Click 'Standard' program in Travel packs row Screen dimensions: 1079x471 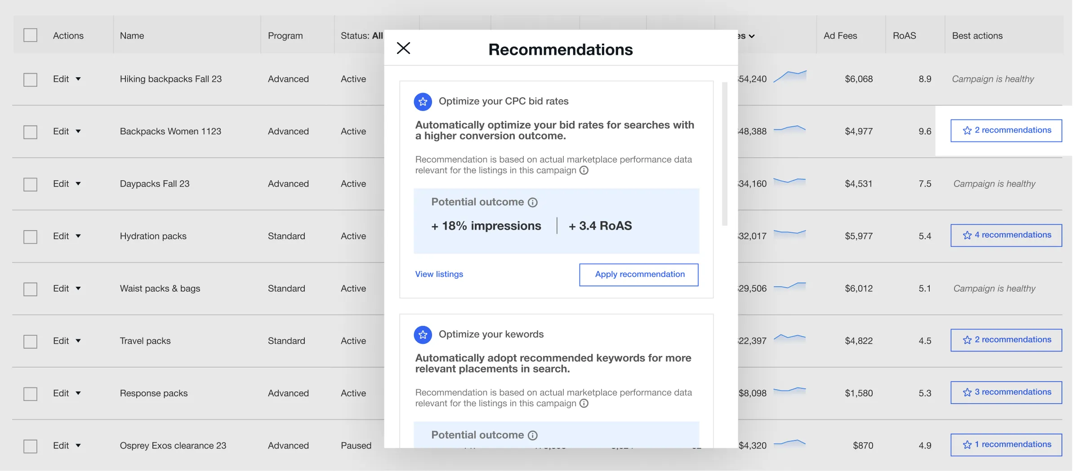click(286, 341)
